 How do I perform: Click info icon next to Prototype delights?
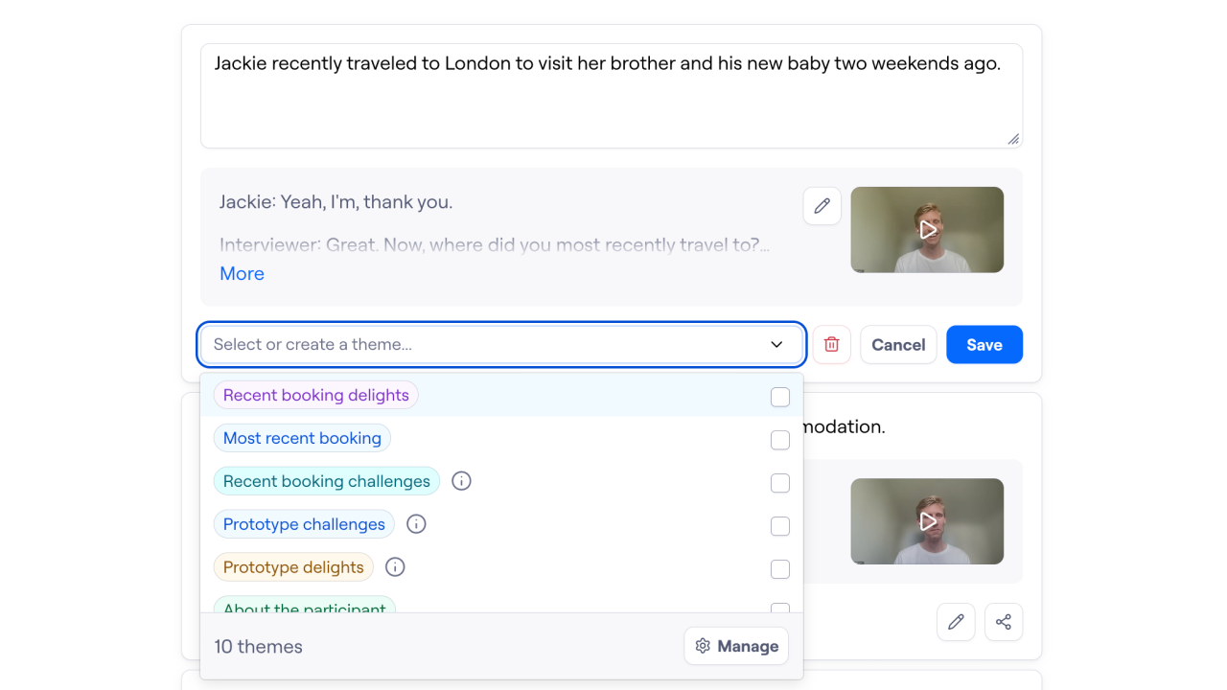pyautogui.click(x=395, y=567)
